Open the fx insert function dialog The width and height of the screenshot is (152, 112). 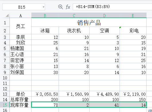(68, 7)
